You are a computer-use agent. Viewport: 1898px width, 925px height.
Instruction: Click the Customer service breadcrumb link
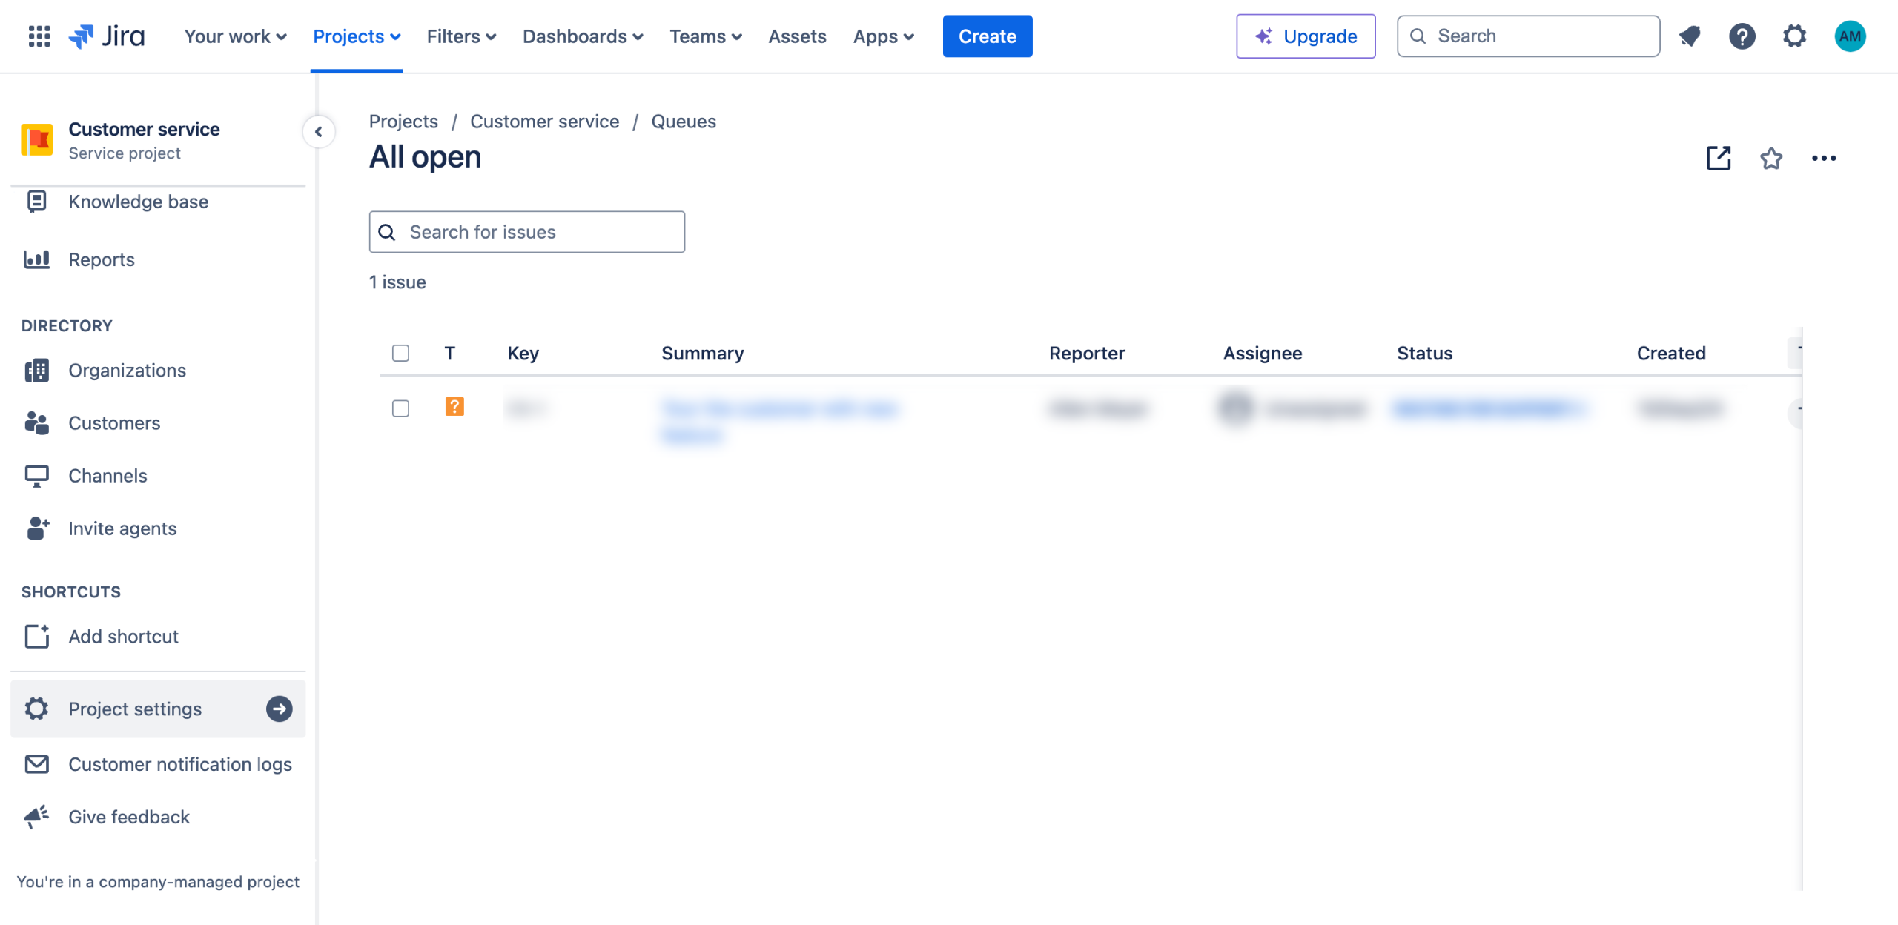click(544, 122)
